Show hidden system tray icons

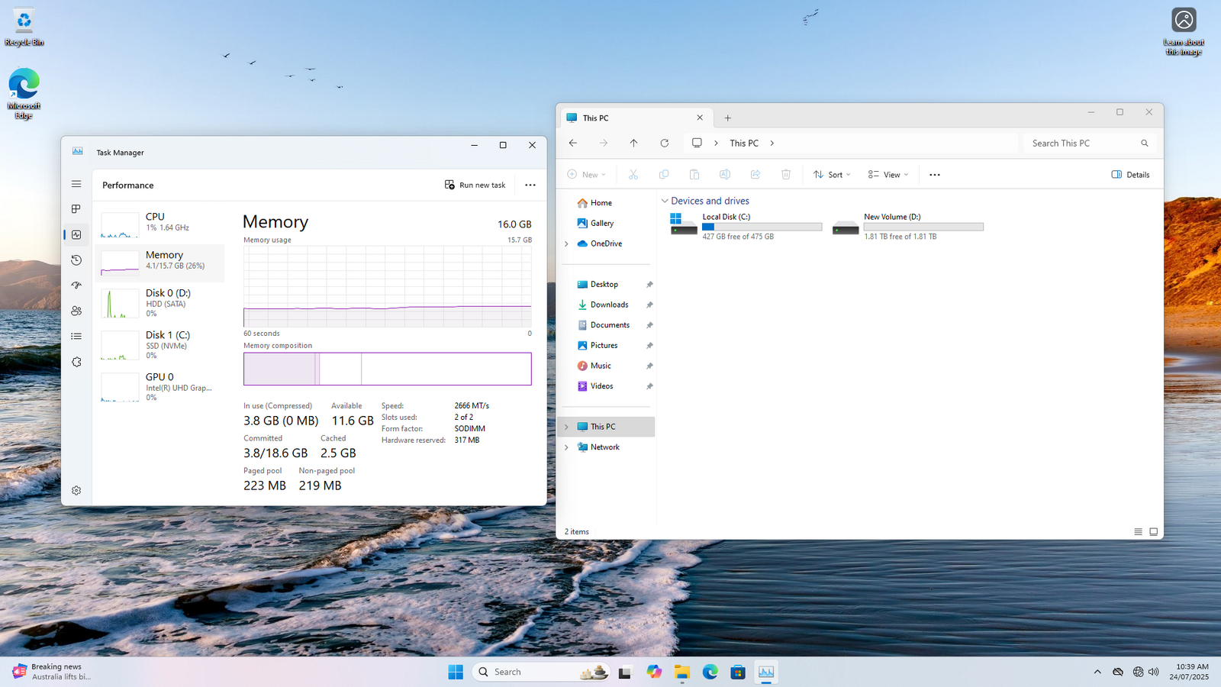coord(1097,672)
